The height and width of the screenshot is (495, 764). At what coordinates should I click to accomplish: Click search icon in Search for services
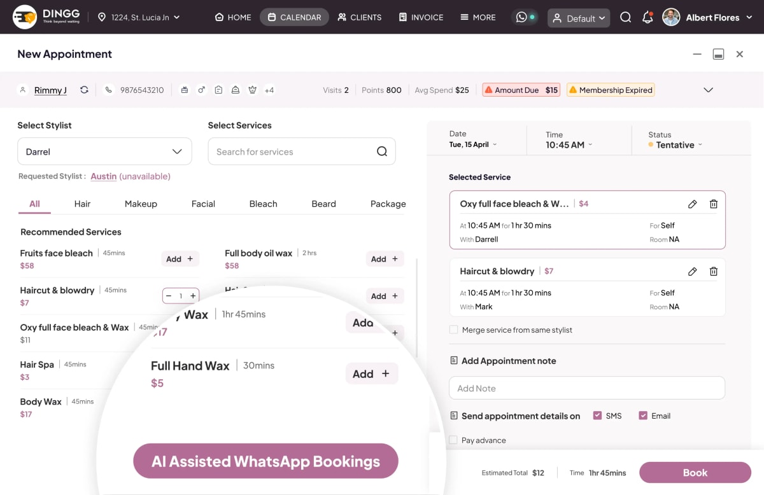click(382, 151)
